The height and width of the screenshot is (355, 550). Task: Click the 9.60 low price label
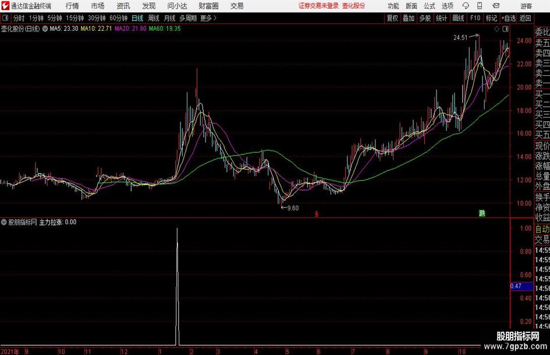[293, 208]
